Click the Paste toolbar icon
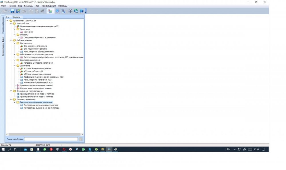 coord(37,11)
